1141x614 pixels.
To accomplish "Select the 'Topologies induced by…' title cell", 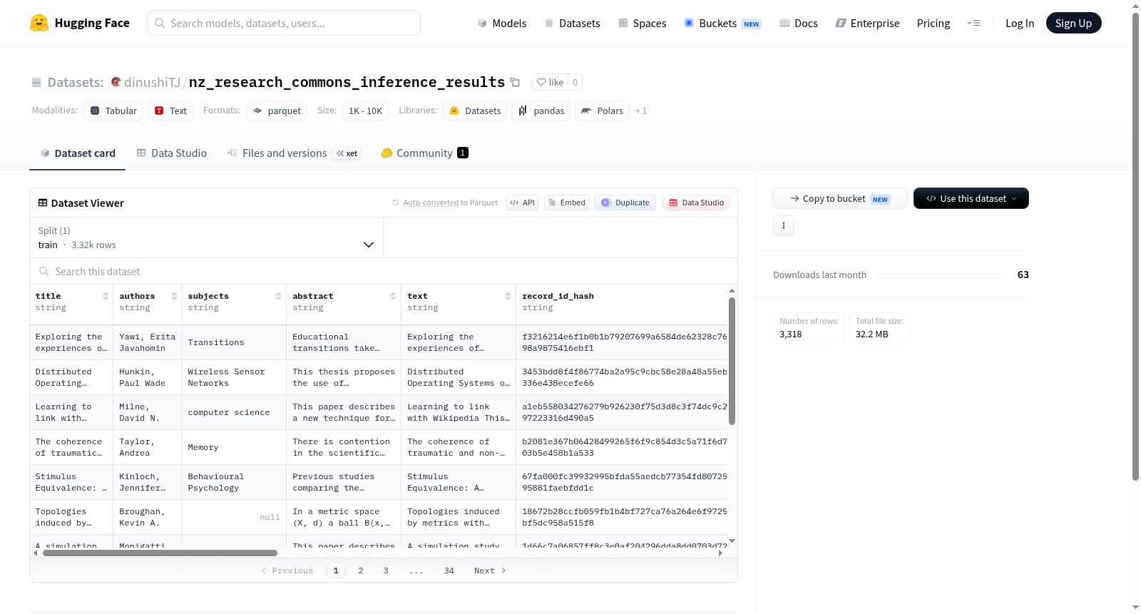I will point(71,517).
